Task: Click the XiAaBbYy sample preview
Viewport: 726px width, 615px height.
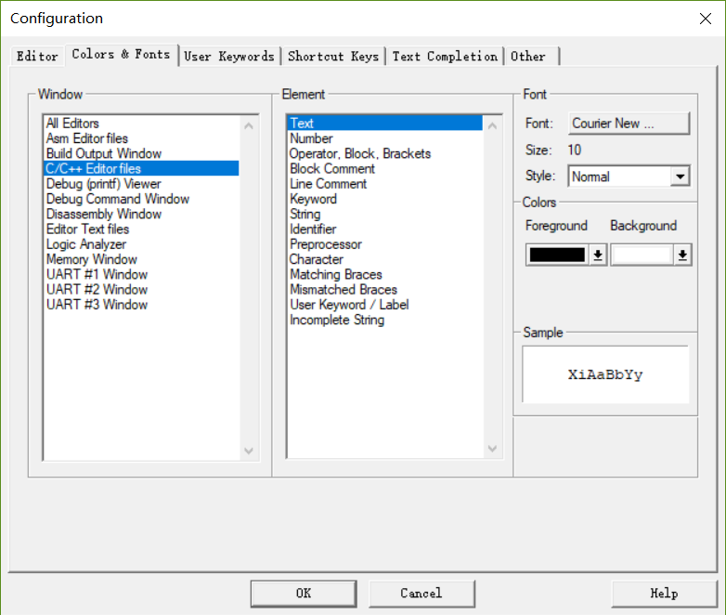Action: (x=605, y=374)
